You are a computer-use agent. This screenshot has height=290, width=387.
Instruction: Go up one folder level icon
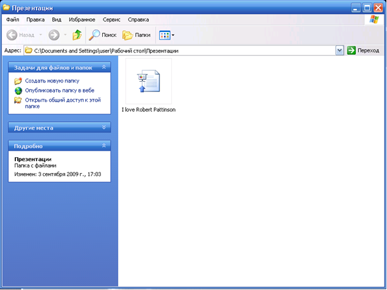point(77,34)
